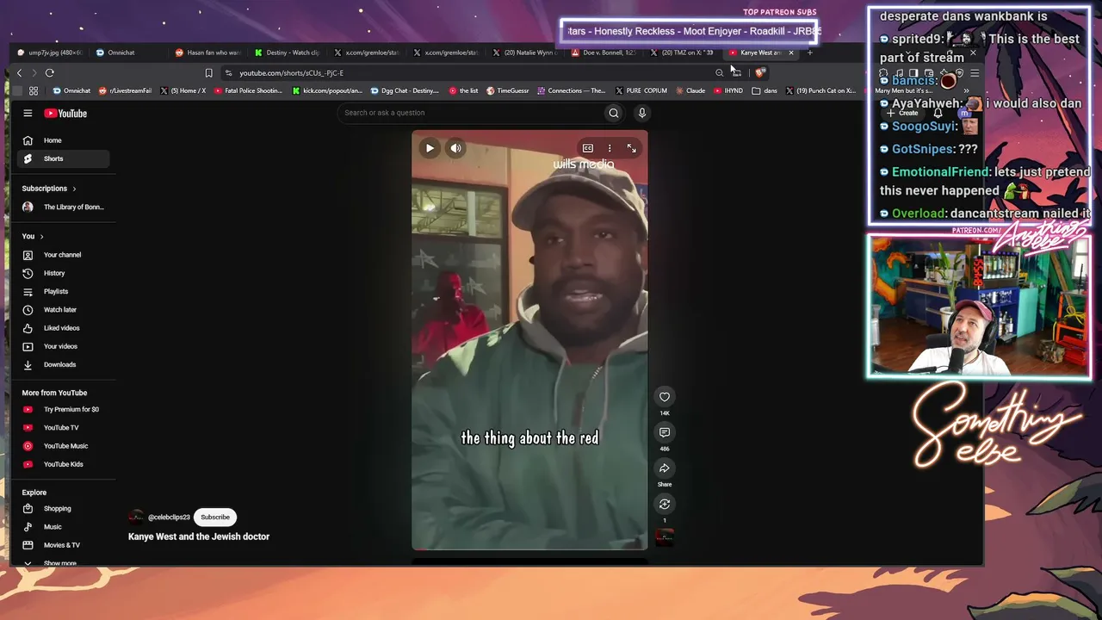Open the sound thumbnail below the remix button
The image size is (1102, 620).
click(x=665, y=537)
